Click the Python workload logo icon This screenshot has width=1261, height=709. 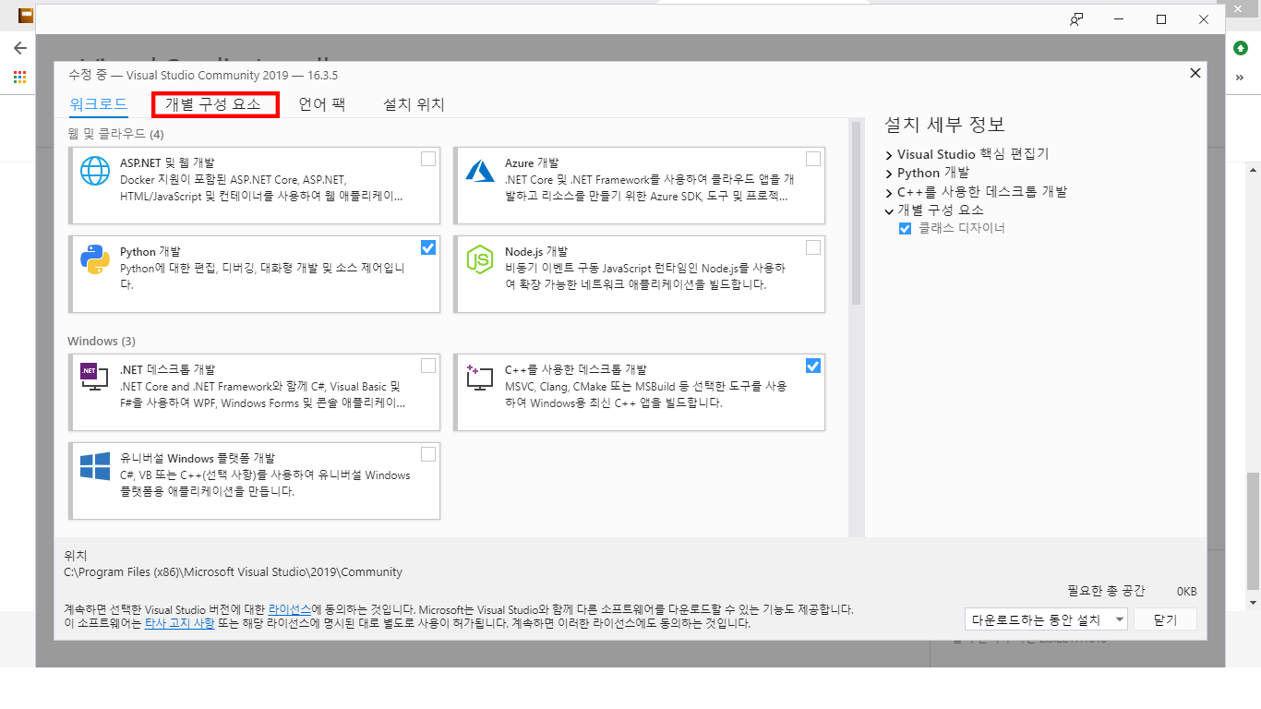click(x=95, y=260)
